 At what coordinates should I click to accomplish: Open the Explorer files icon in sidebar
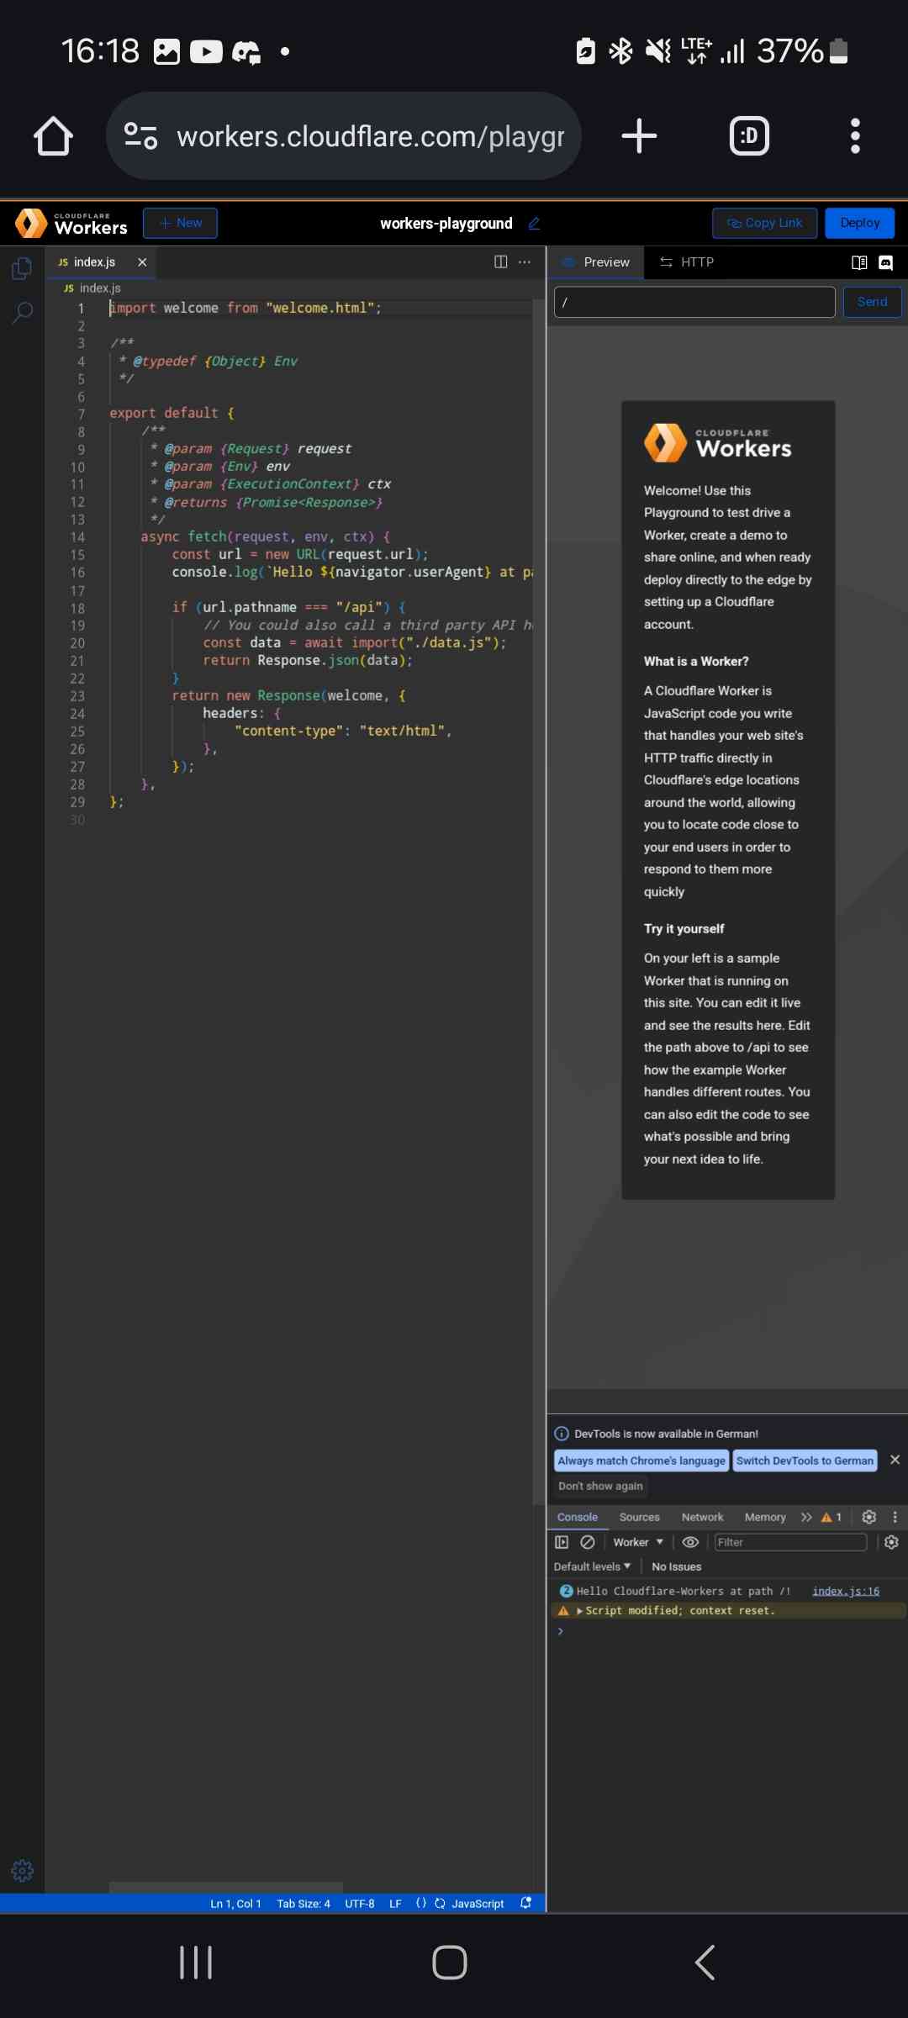pyautogui.click(x=22, y=268)
